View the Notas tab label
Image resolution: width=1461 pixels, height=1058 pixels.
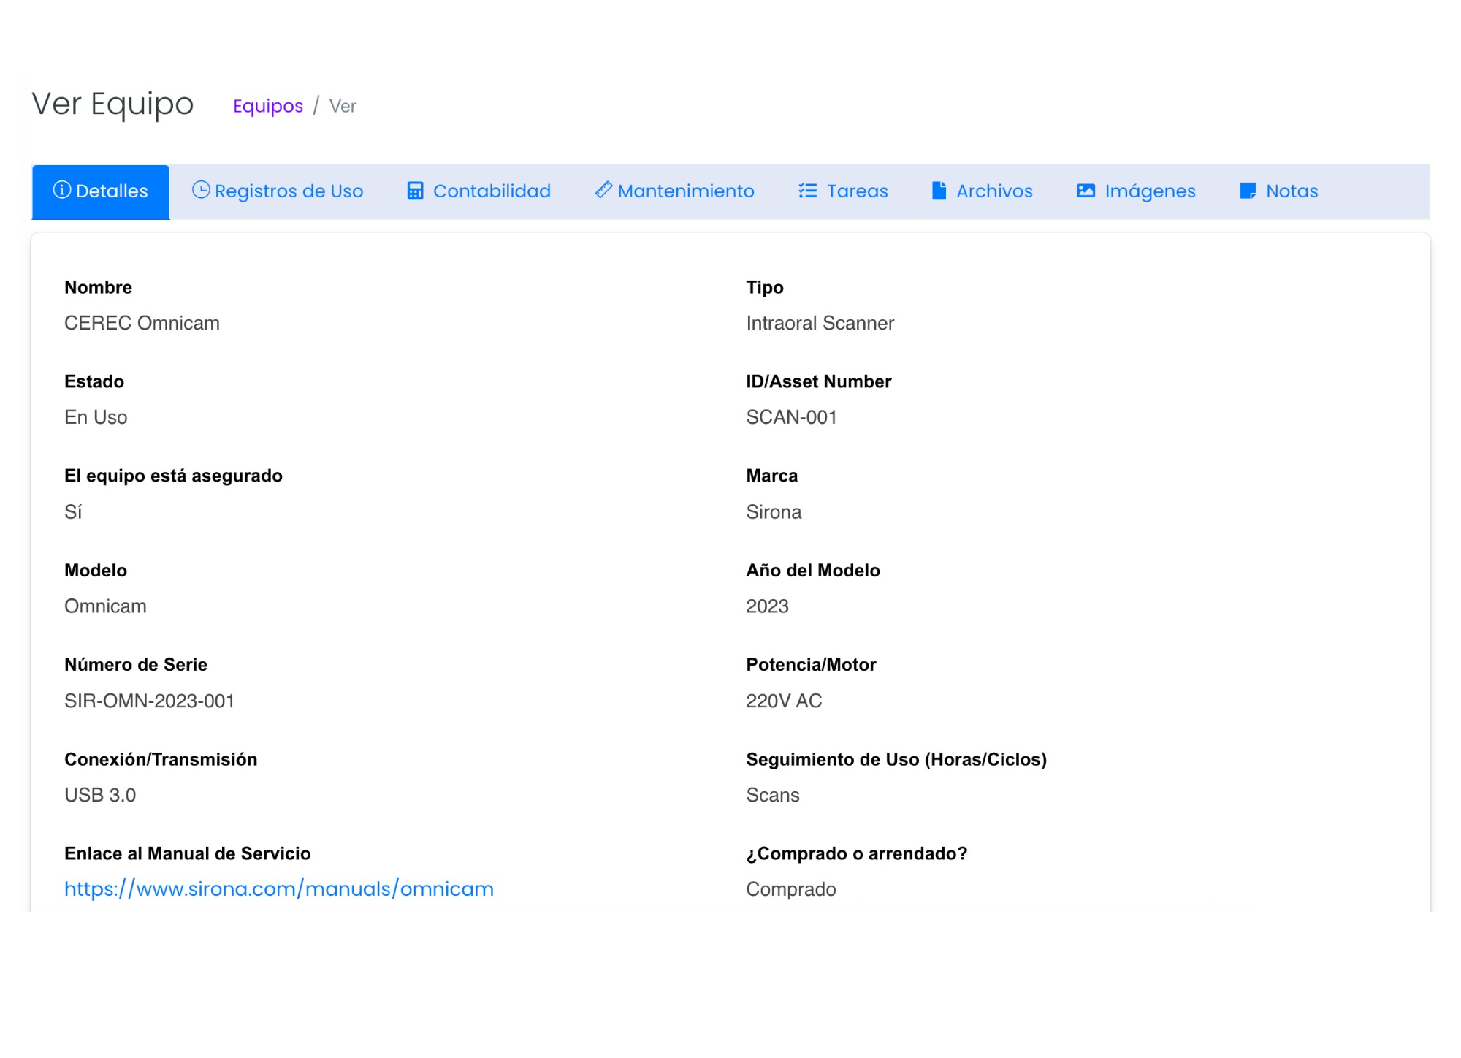(1292, 191)
